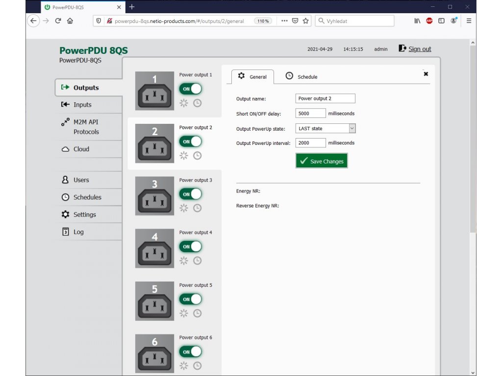The image size is (502, 376).
Task: Click the browser home icon
Action: (x=70, y=21)
